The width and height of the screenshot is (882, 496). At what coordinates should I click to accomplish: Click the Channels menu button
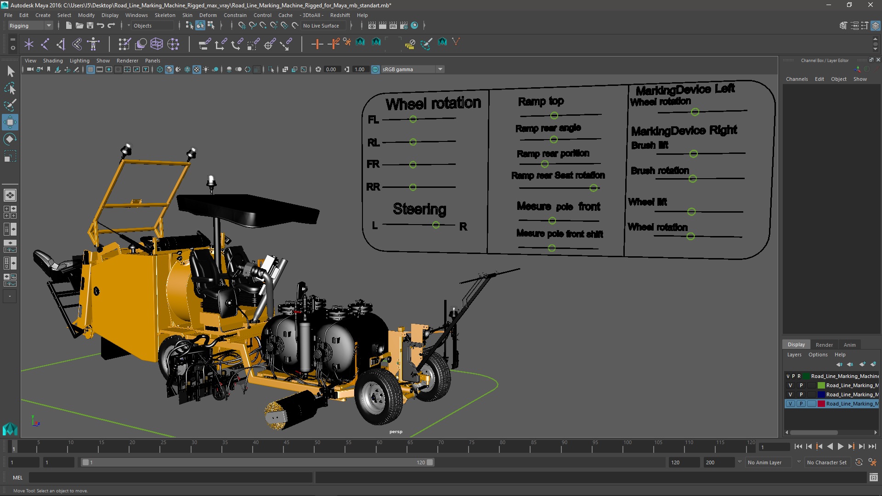tap(797, 79)
